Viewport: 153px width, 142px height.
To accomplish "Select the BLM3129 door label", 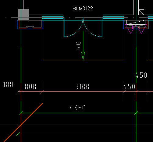I will (x=83, y=9).
